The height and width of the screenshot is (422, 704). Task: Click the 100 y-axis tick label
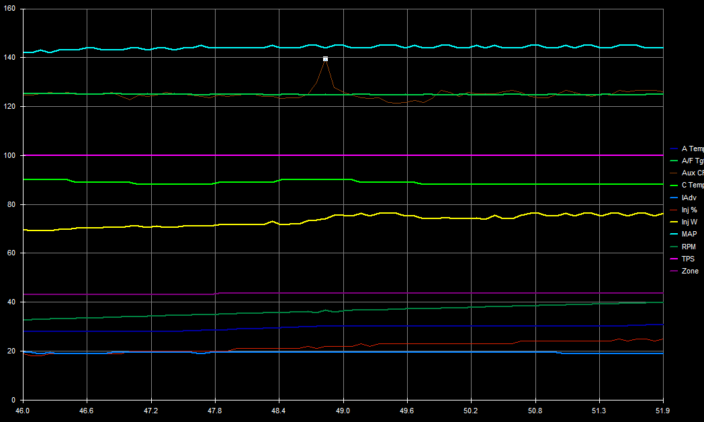point(9,155)
